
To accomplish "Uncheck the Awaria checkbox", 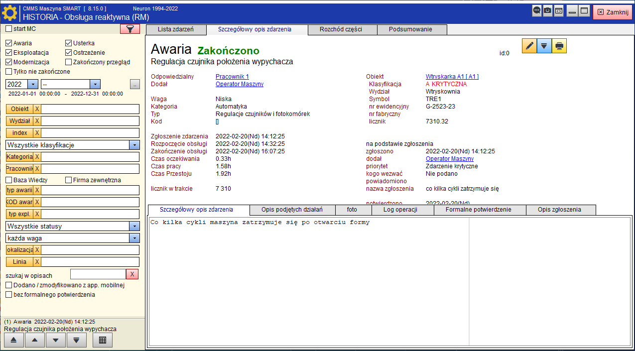I will (9, 43).
